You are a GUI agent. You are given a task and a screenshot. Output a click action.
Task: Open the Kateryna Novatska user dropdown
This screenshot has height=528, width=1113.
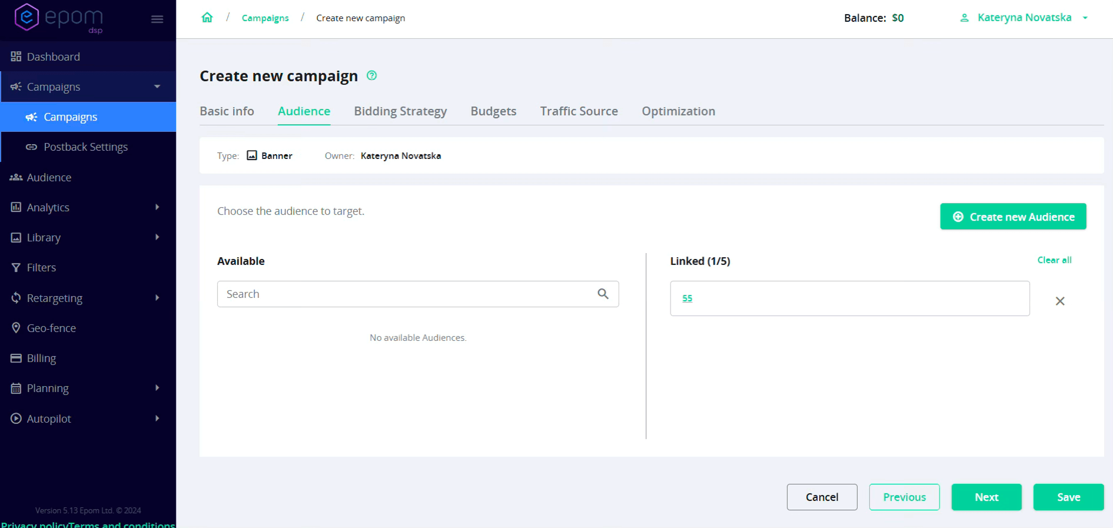(1025, 18)
